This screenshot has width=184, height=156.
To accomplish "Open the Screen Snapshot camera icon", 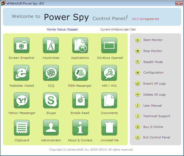I will pos(22,45).
